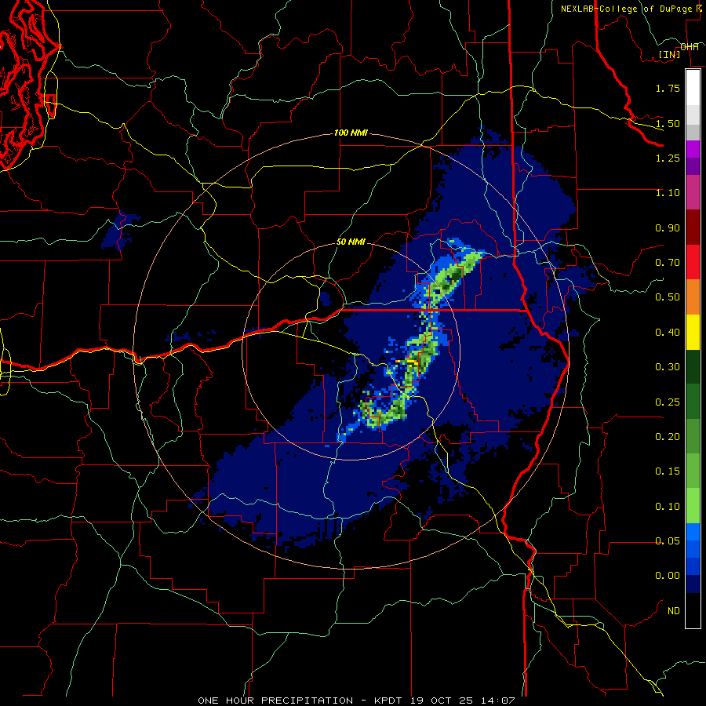Viewport: 706px width, 706px height.
Task: Select the white swatch atop the legend
Action: 693,87
